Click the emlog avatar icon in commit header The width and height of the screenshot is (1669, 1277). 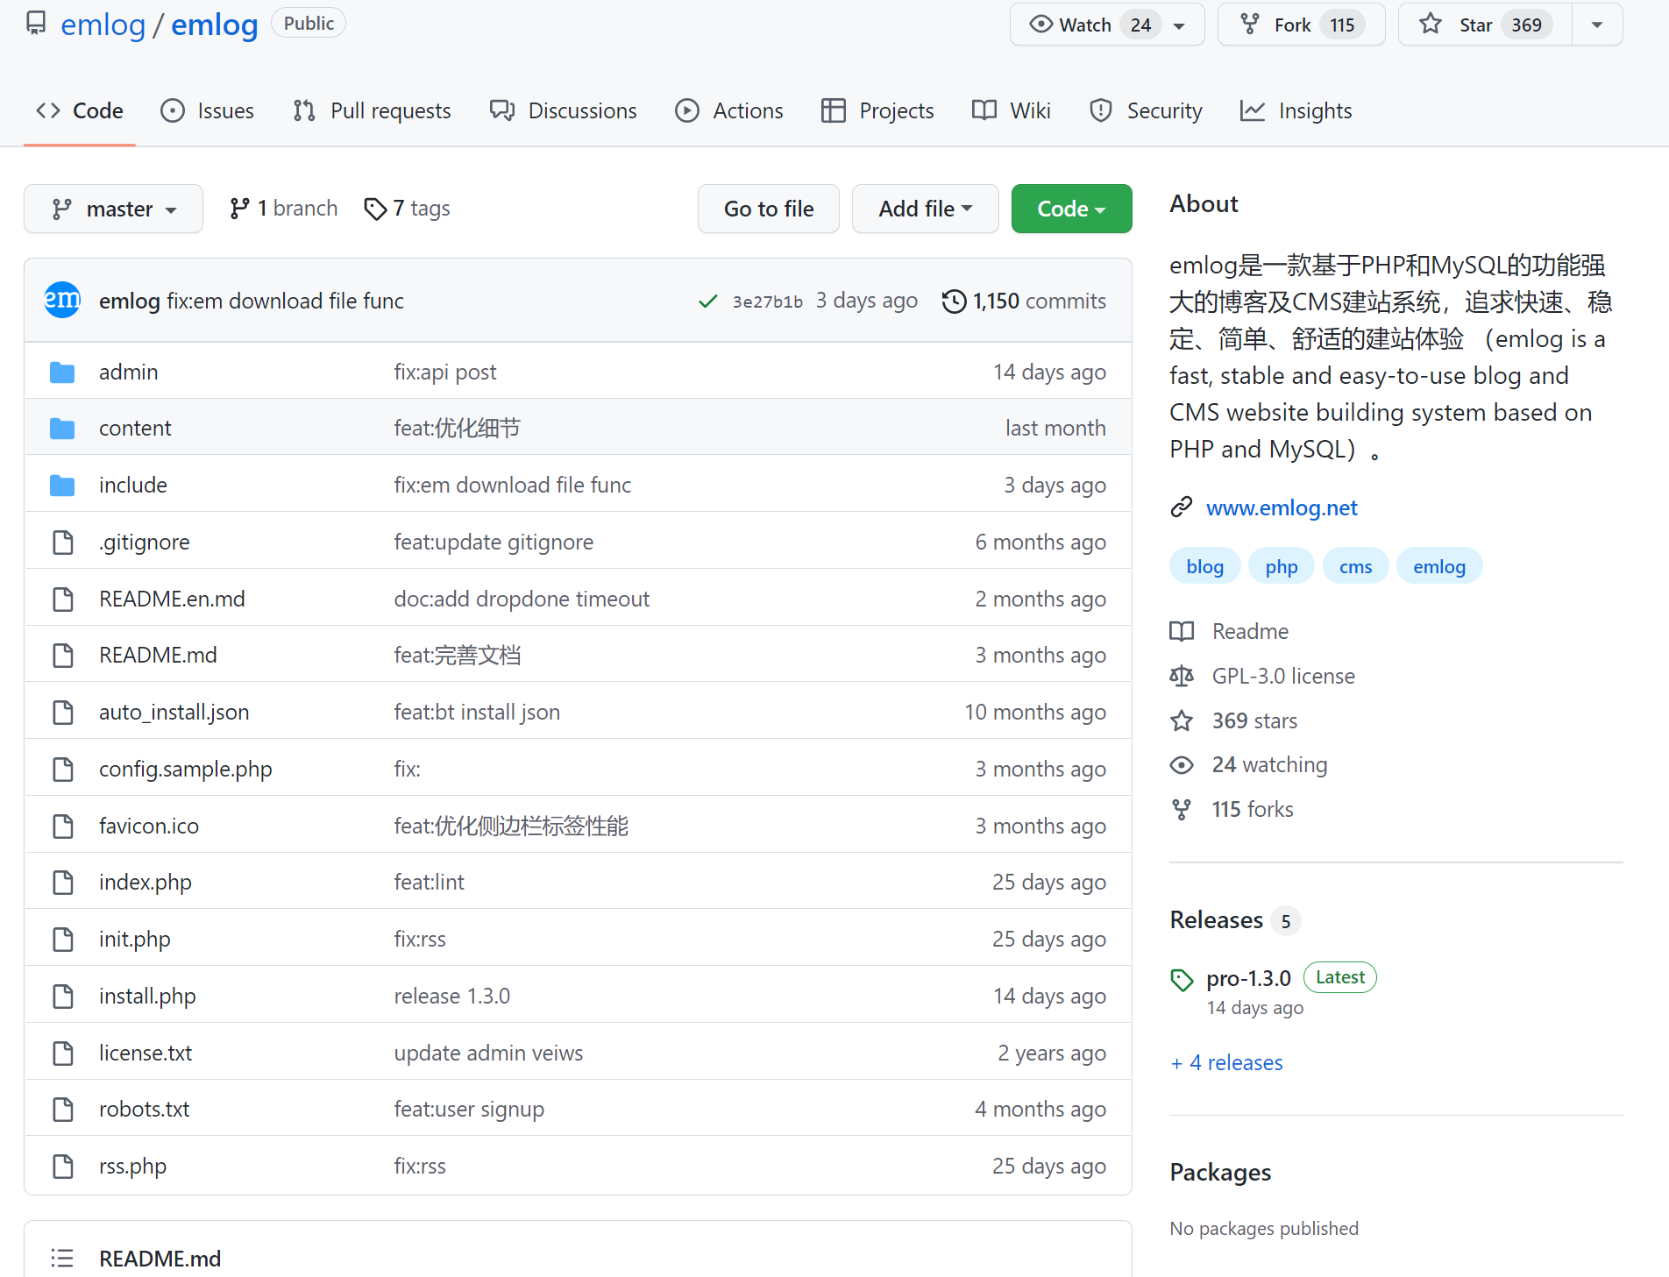[x=62, y=301]
